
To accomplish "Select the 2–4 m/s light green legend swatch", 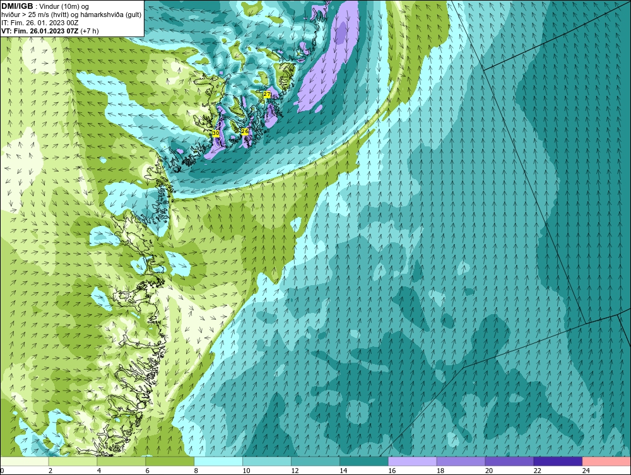I will pyautogui.click(x=73, y=461).
